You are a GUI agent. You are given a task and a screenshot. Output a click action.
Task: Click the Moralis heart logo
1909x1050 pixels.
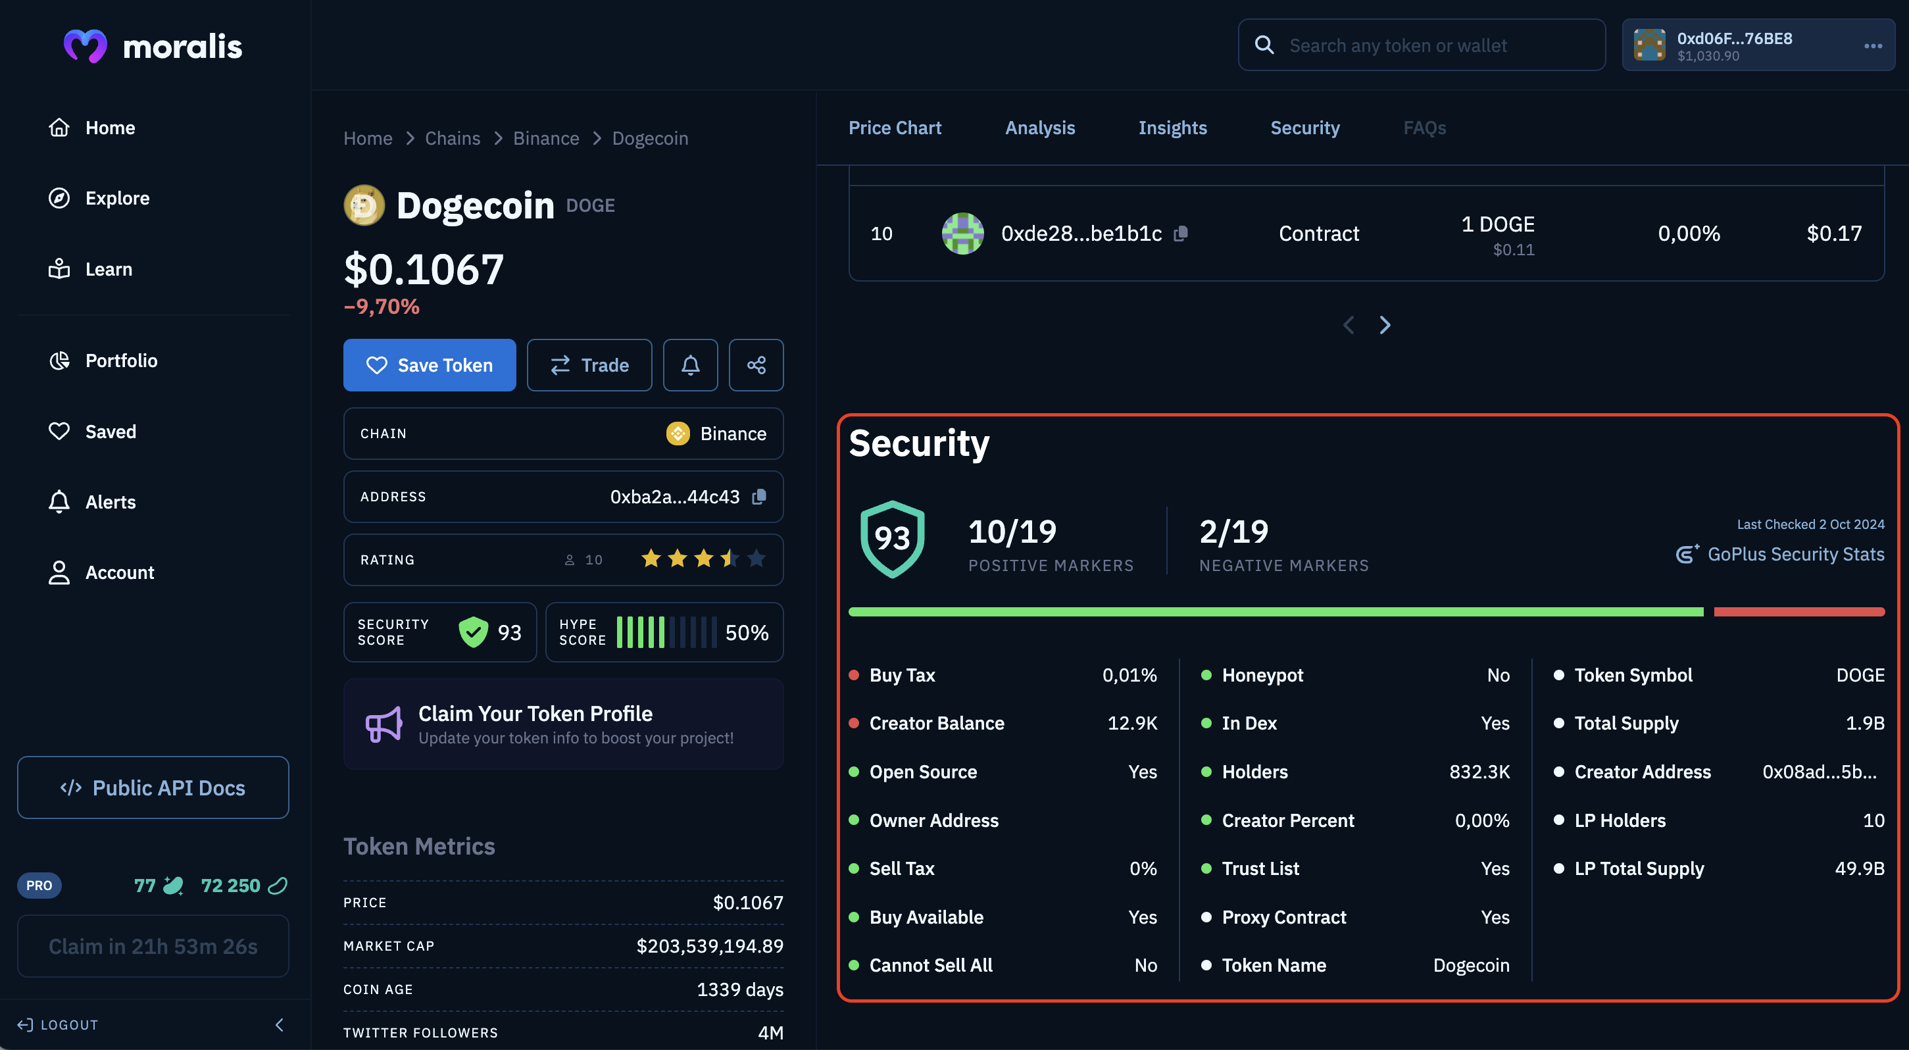86,46
